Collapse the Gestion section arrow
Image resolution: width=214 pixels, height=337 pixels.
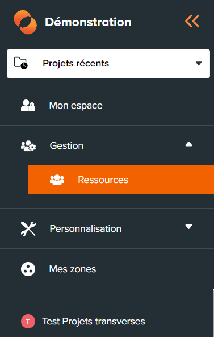coord(188,144)
